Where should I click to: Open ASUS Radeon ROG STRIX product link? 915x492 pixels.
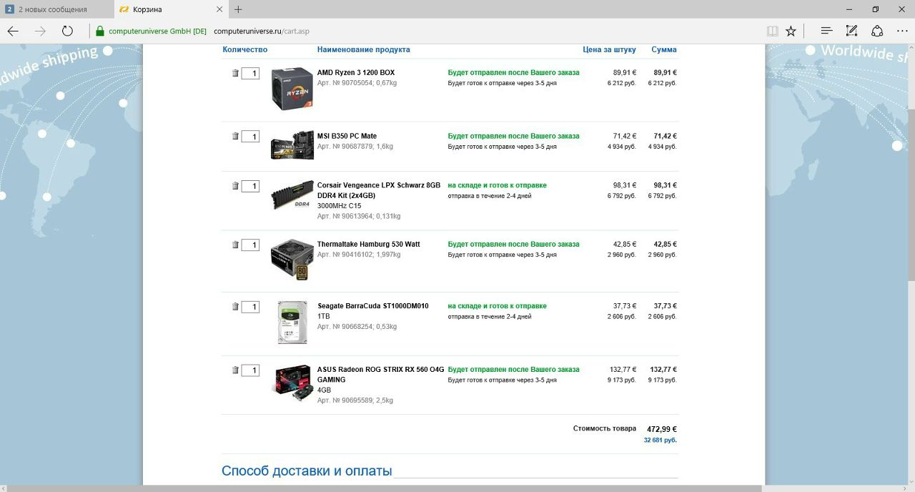pyautogui.click(x=380, y=370)
